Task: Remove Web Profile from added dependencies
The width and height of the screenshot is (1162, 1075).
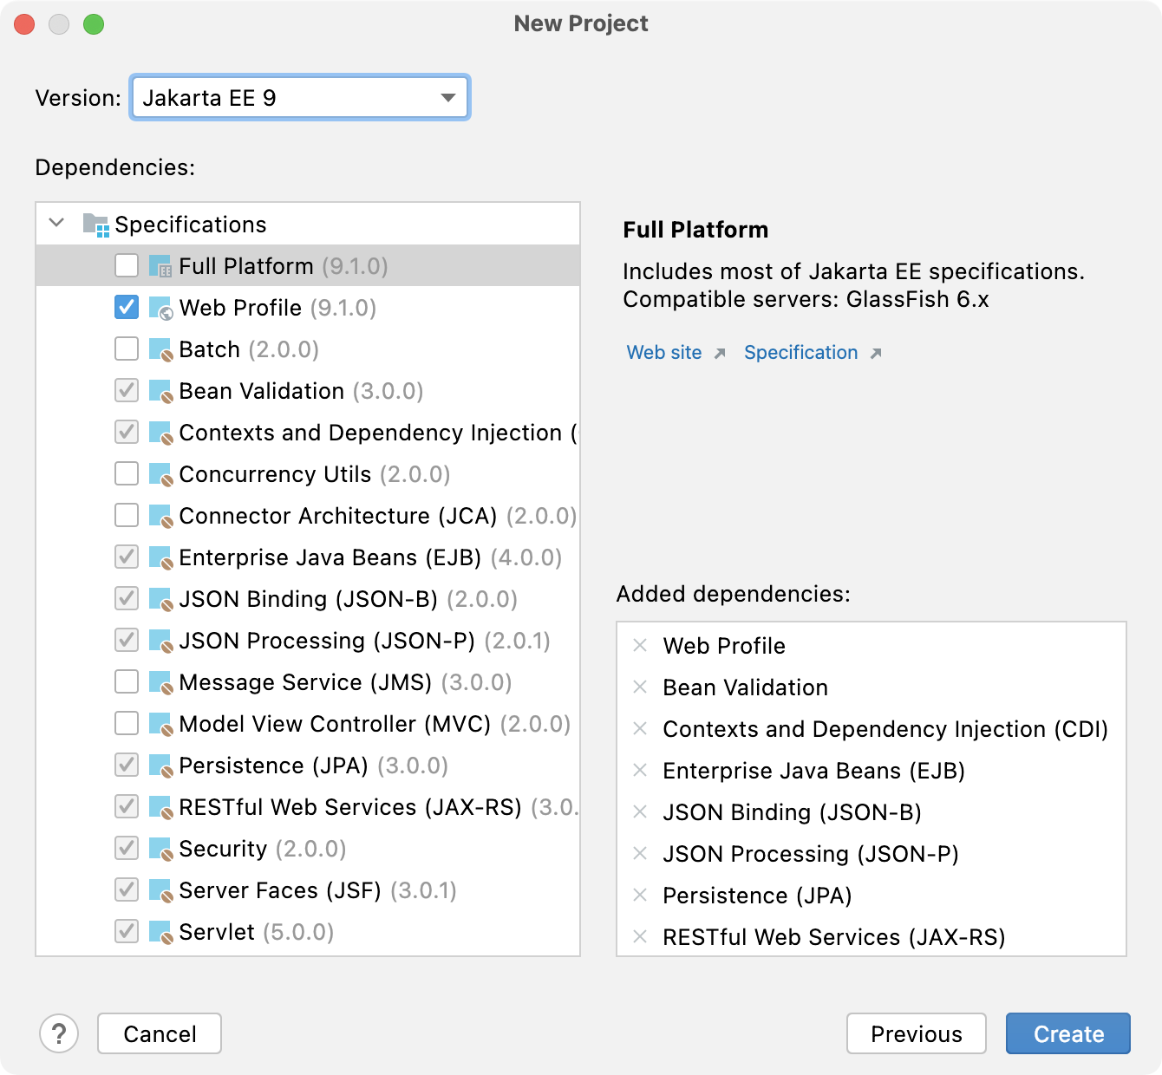Action: [x=641, y=646]
